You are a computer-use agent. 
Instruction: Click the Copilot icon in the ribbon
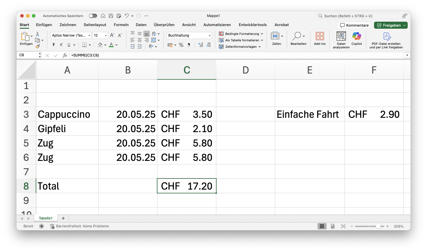pyautogui.click(x=356, y=36)
